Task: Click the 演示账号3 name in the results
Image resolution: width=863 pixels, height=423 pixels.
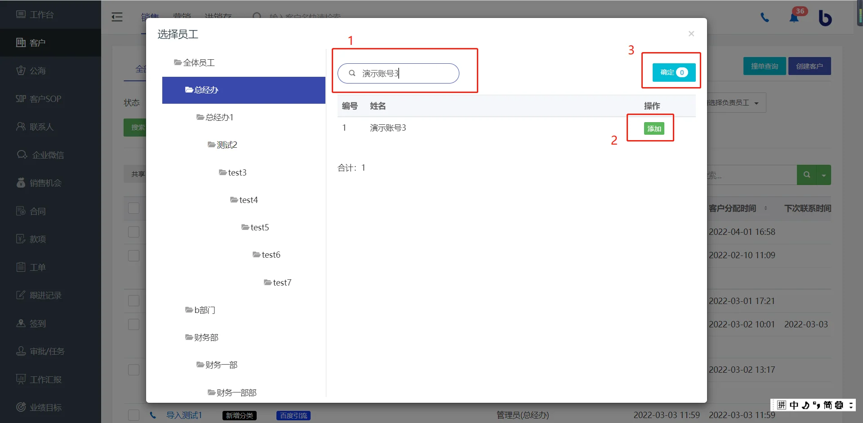Action: coord(388,128)
